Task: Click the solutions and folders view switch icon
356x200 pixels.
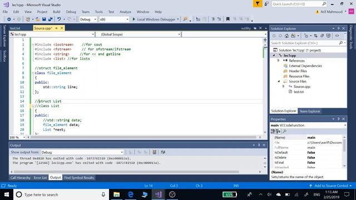Action: point(293,36)
